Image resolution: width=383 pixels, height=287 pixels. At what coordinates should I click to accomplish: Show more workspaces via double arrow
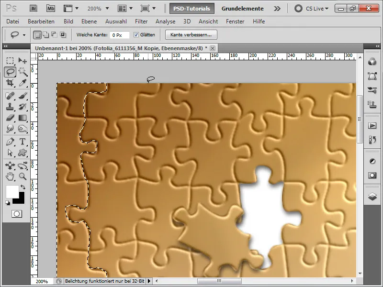pos(277,9)
